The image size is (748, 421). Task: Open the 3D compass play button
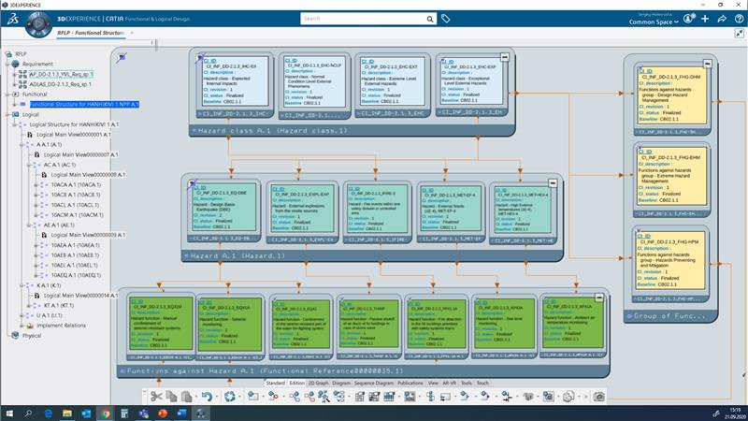38,23
